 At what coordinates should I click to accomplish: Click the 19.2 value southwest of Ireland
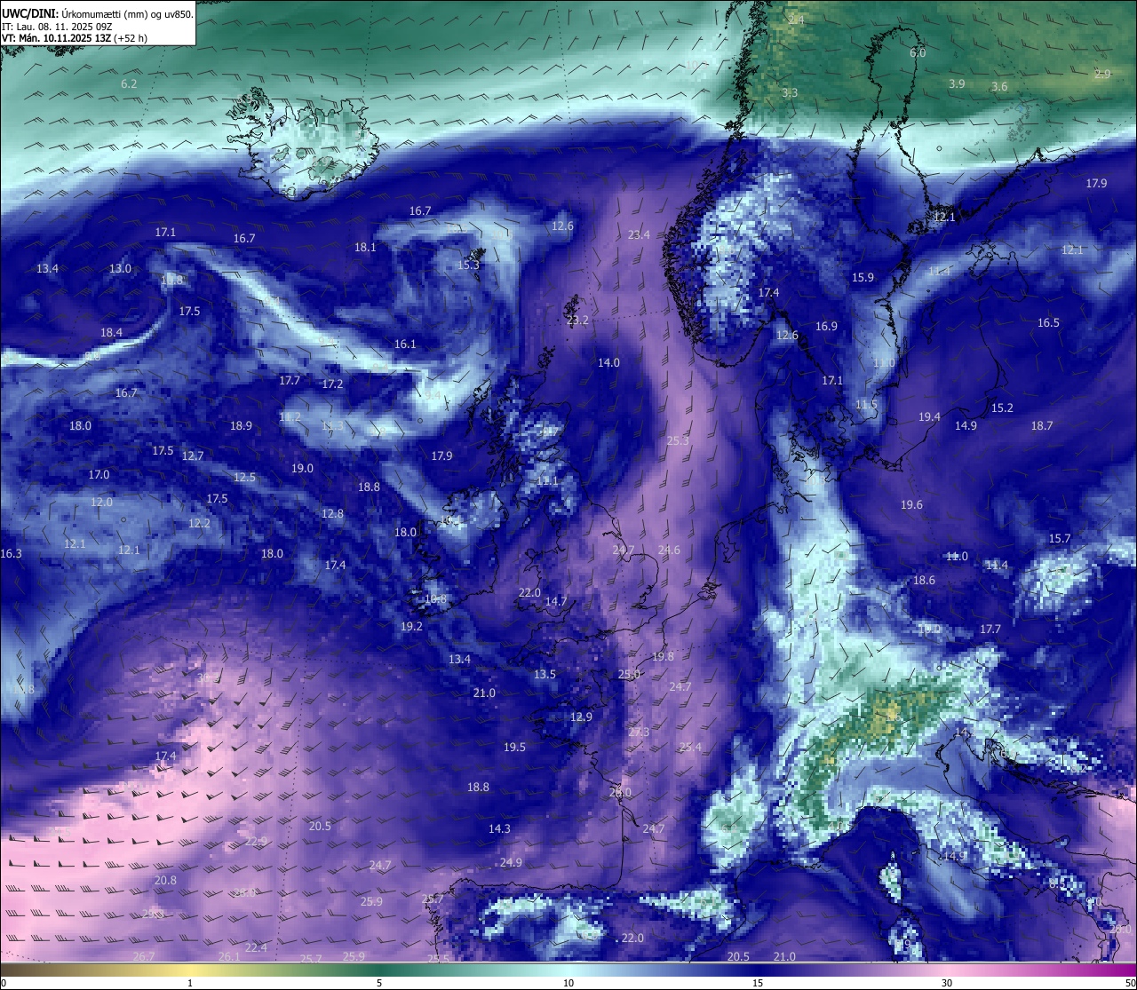411,626
